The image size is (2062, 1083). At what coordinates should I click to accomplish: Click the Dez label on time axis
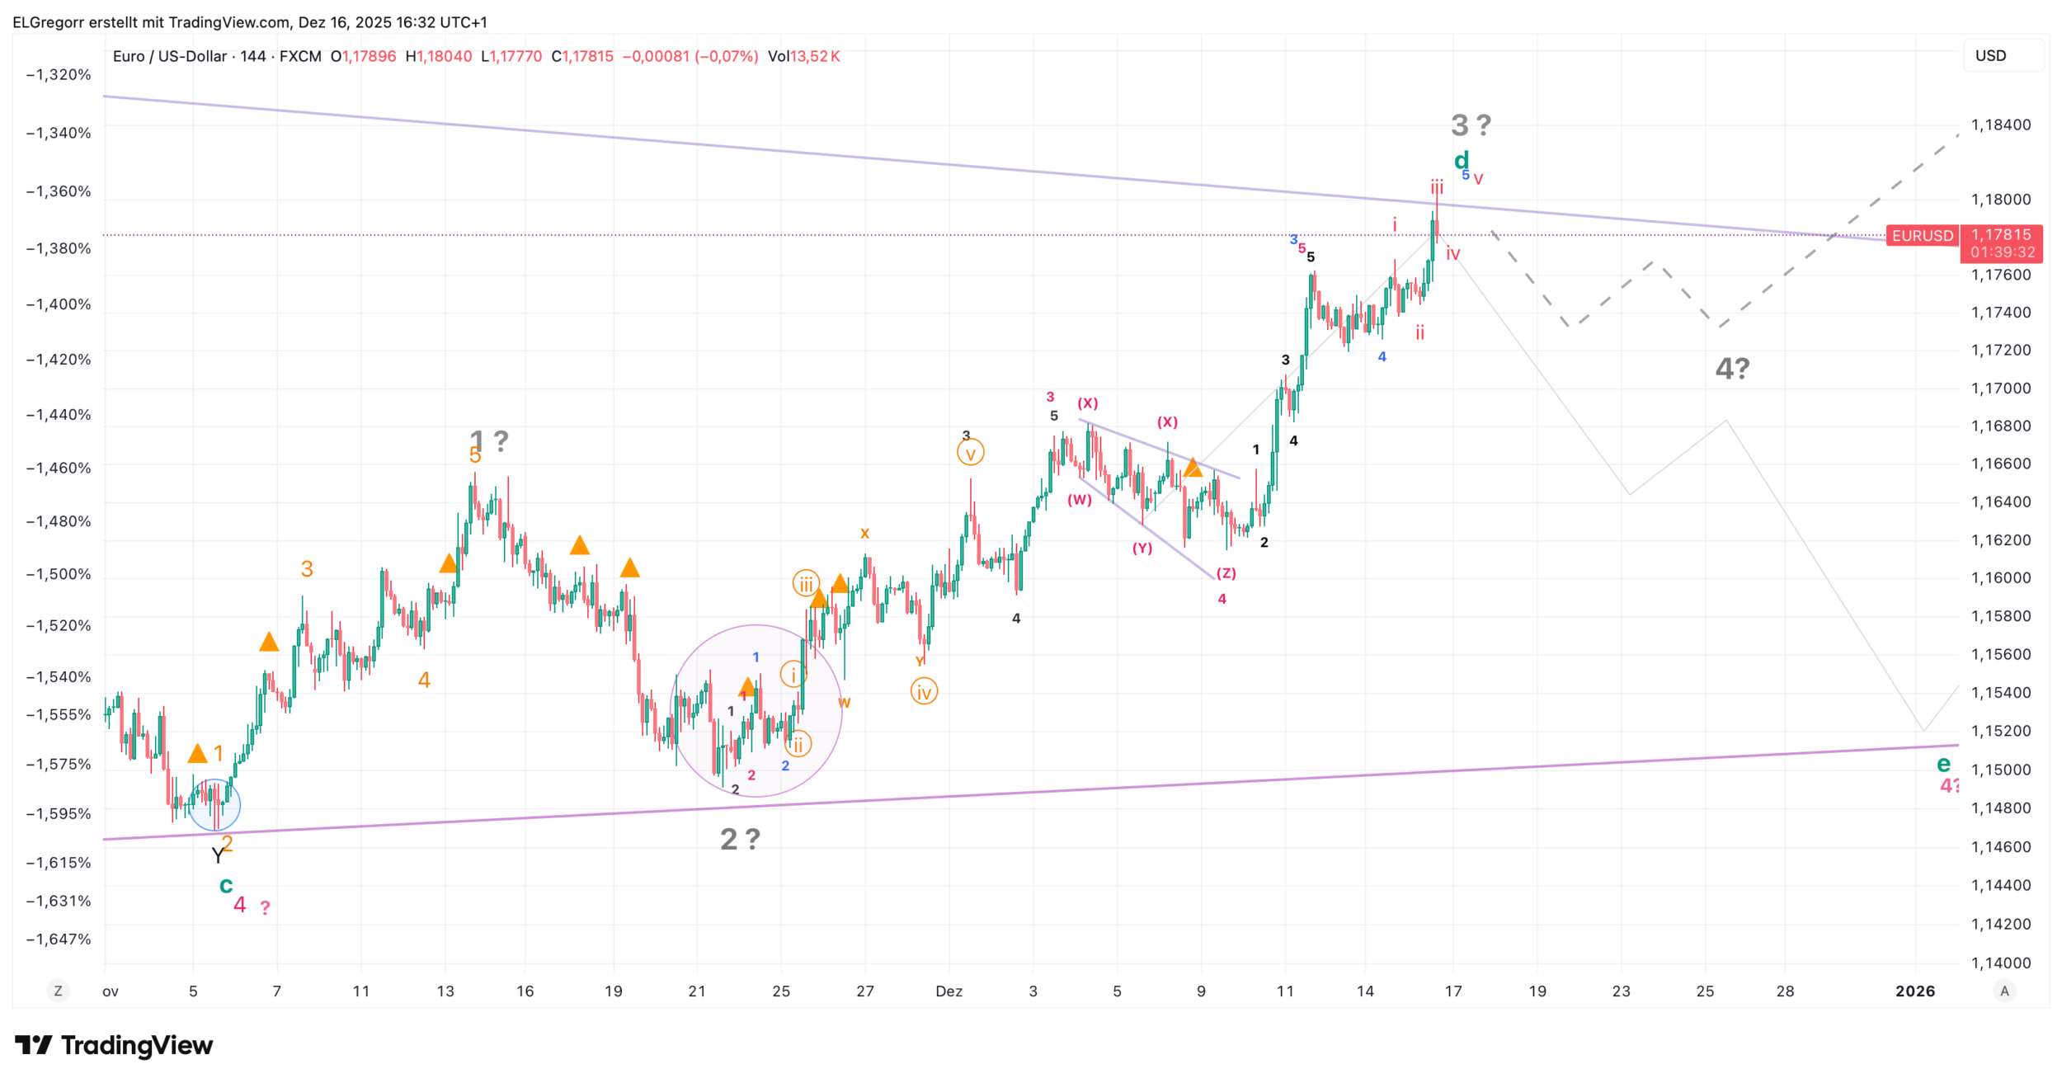coord(949,991)
